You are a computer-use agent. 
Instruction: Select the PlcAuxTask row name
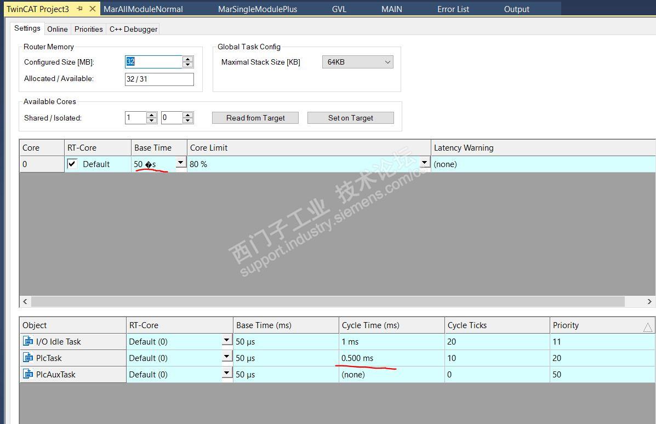[55, 374]
